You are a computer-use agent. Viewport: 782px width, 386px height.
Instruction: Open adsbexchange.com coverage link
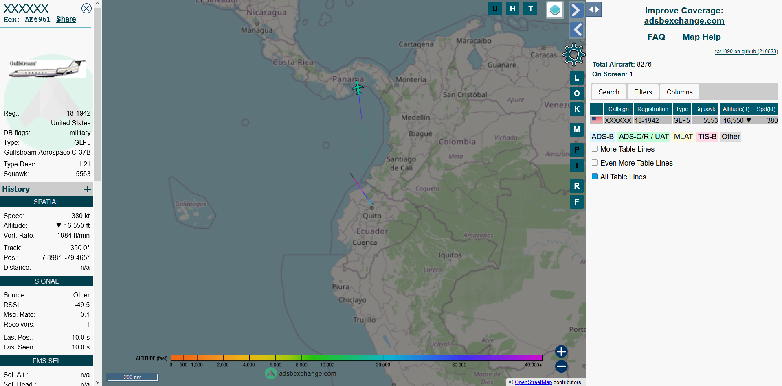(684, 21)
